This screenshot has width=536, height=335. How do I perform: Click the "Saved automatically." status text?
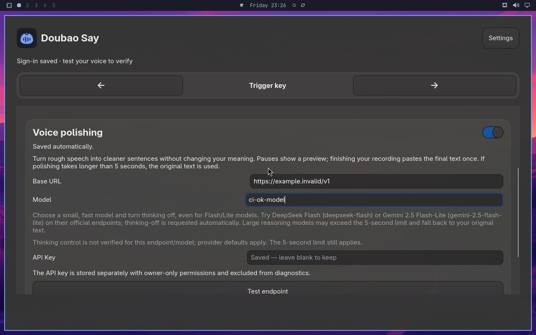point(63,147)
